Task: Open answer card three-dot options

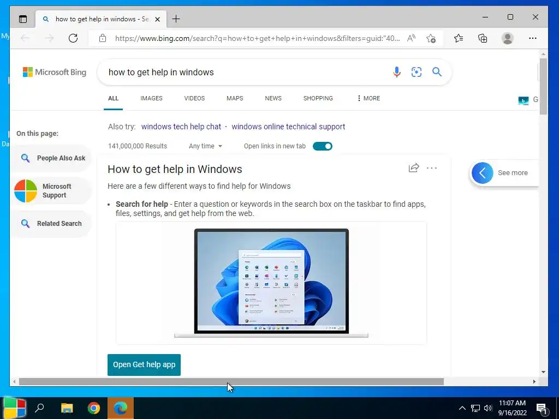Action: pyautogui.click(x=432, y=168)
